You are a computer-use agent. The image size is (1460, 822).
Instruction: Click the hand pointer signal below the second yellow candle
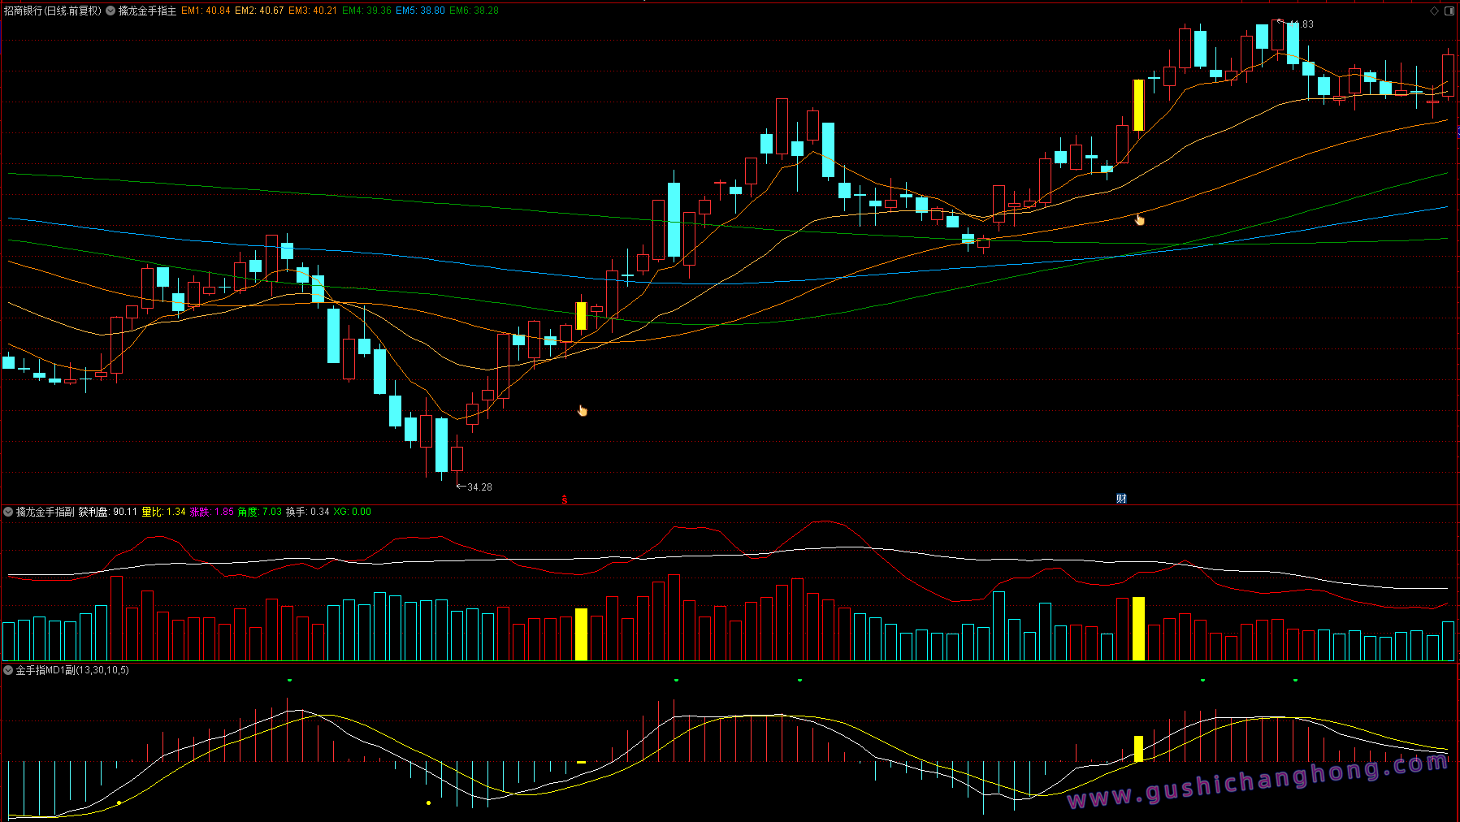pos(1139,219)
